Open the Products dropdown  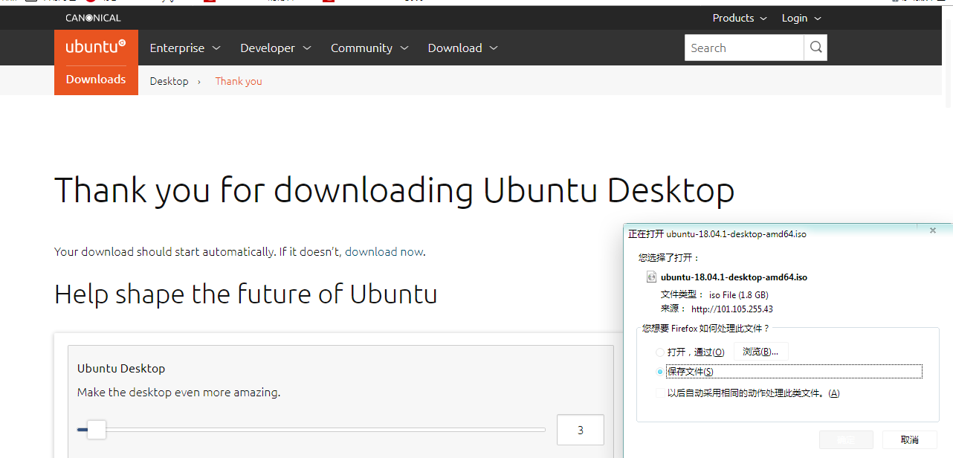coord(740,18)
